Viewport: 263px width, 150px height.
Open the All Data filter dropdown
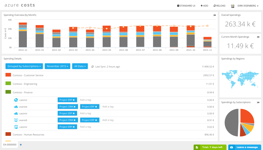tap(80, 66)
